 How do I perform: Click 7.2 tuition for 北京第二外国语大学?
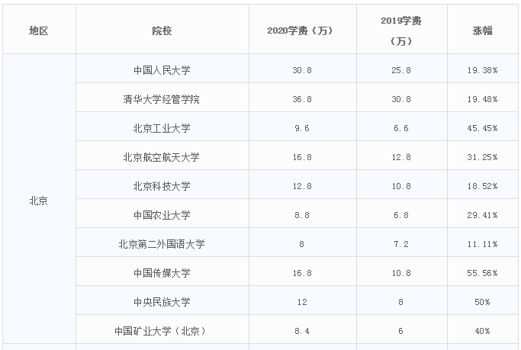[401, 244]
